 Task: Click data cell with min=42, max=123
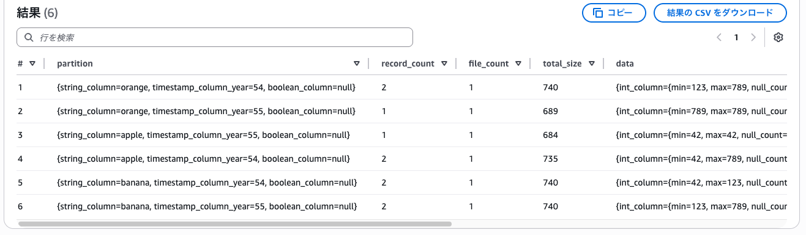tap(701, 183)
